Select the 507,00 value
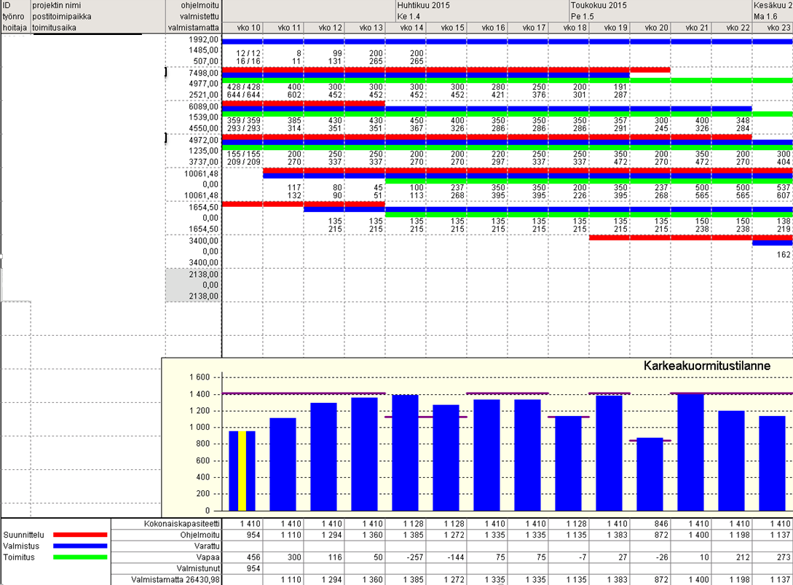Viewport: 793px width, 585px height. tap(206, 61)
